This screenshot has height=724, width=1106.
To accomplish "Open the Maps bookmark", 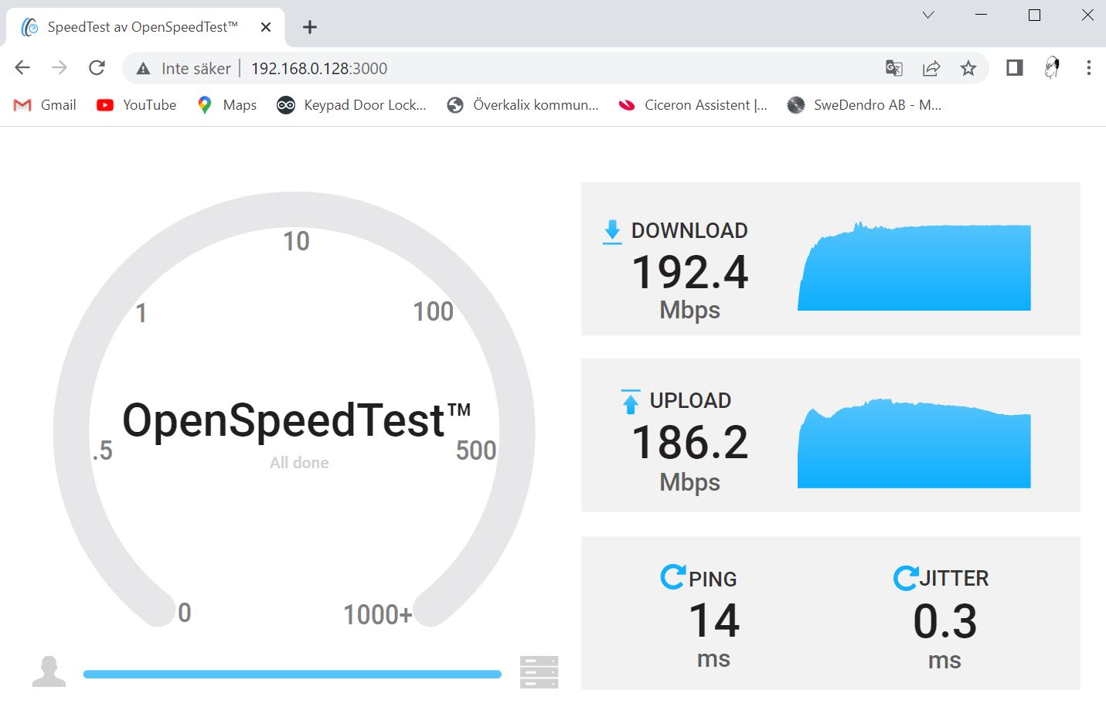I will (227, 105).
